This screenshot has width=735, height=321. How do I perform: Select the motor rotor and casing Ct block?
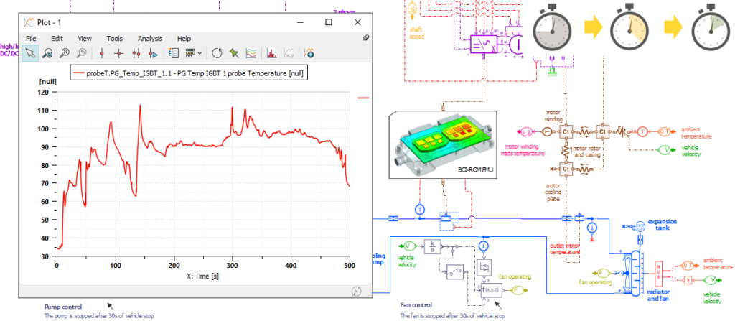pos(602,132)
